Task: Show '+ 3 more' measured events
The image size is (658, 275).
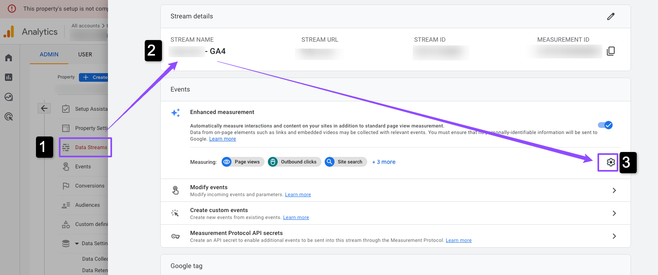Action: (x=384, y=162)
